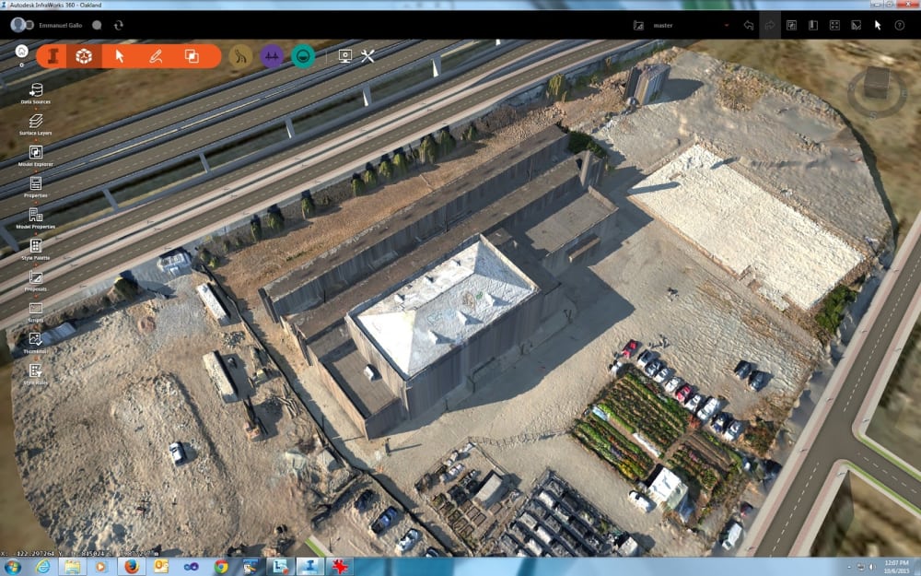Open the purple bridge design tools
This screenshot has width=921, height=576.
point(272,56)
